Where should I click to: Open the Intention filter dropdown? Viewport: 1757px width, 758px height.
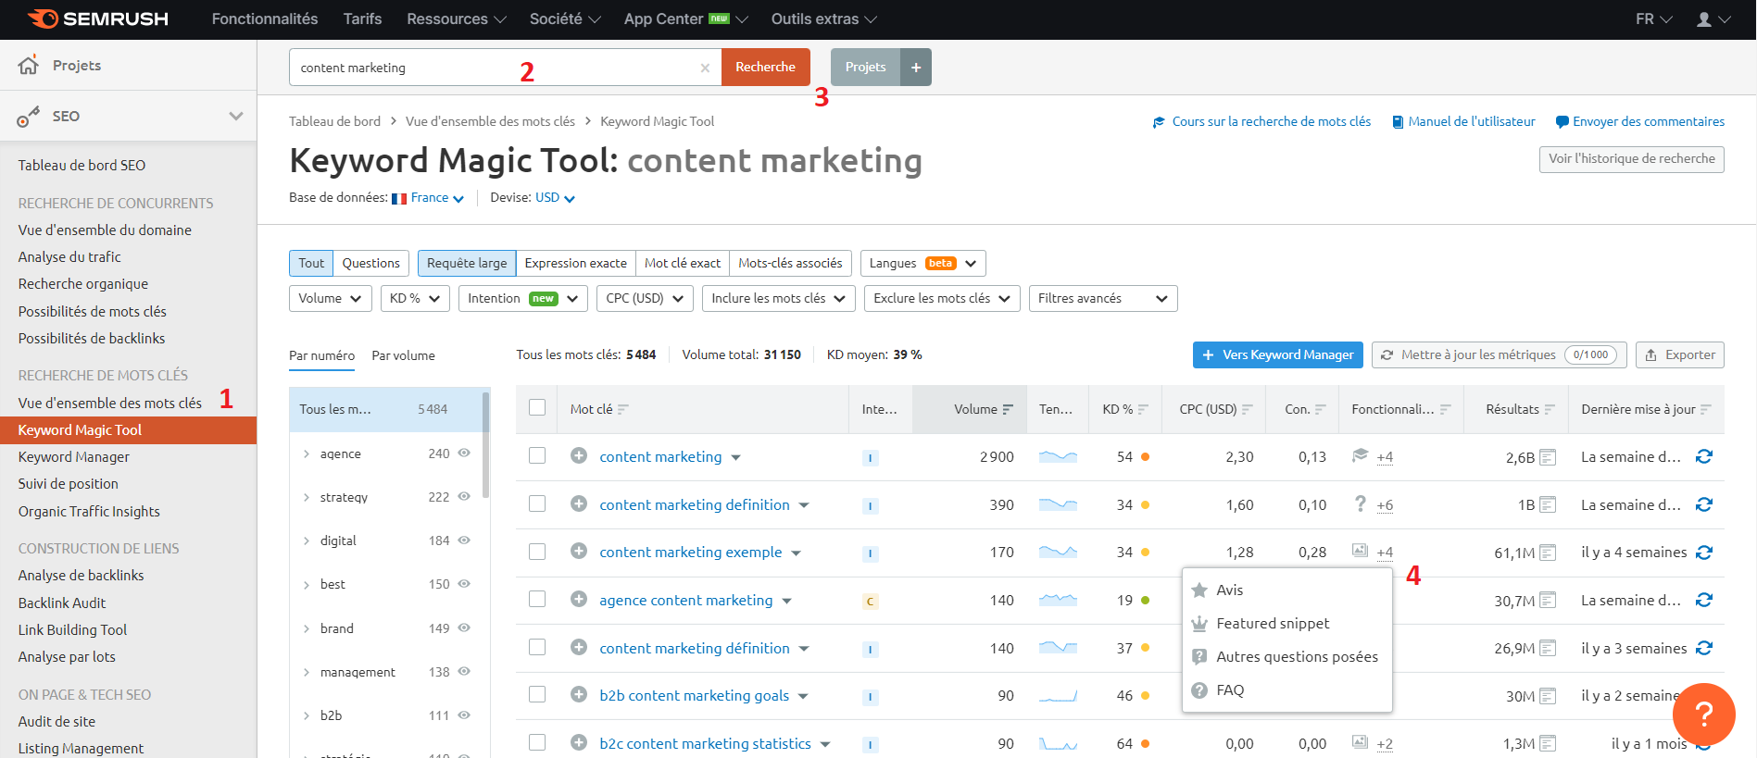tap(523, 298)
